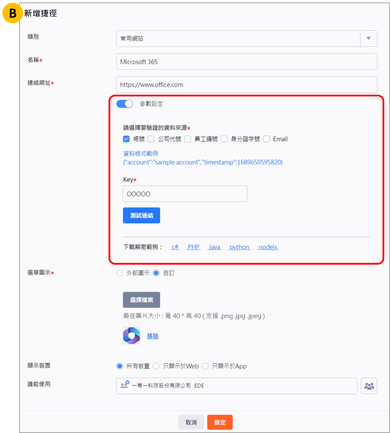Choose 只顯示於Web display device option

[x=156, y=366]
